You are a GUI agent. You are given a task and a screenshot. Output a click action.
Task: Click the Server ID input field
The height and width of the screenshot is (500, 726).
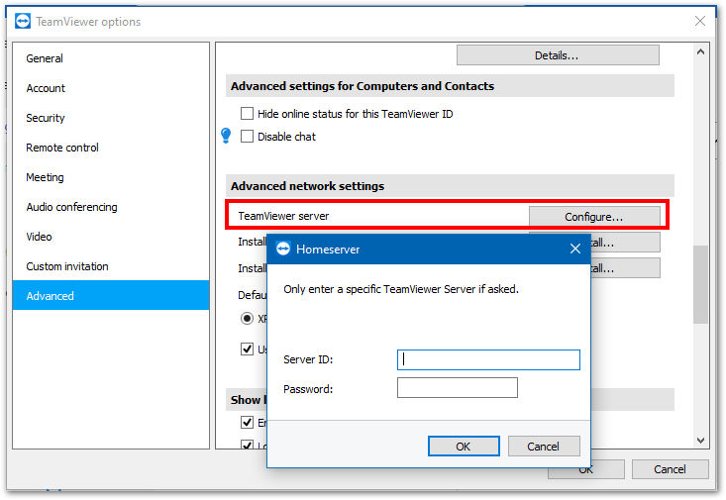(x=488, y=359)
